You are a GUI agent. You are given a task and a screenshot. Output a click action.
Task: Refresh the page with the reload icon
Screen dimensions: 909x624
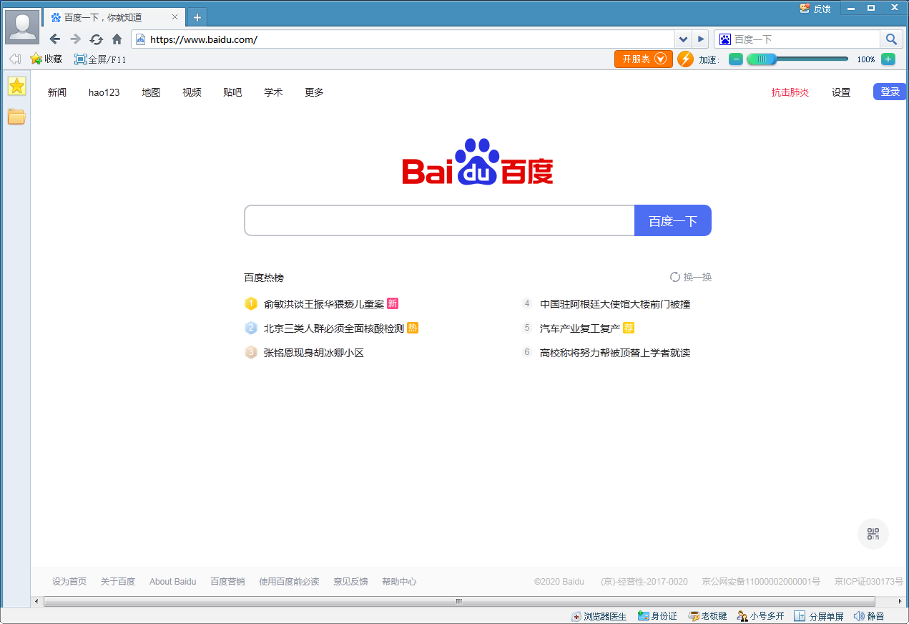point(97,39)
